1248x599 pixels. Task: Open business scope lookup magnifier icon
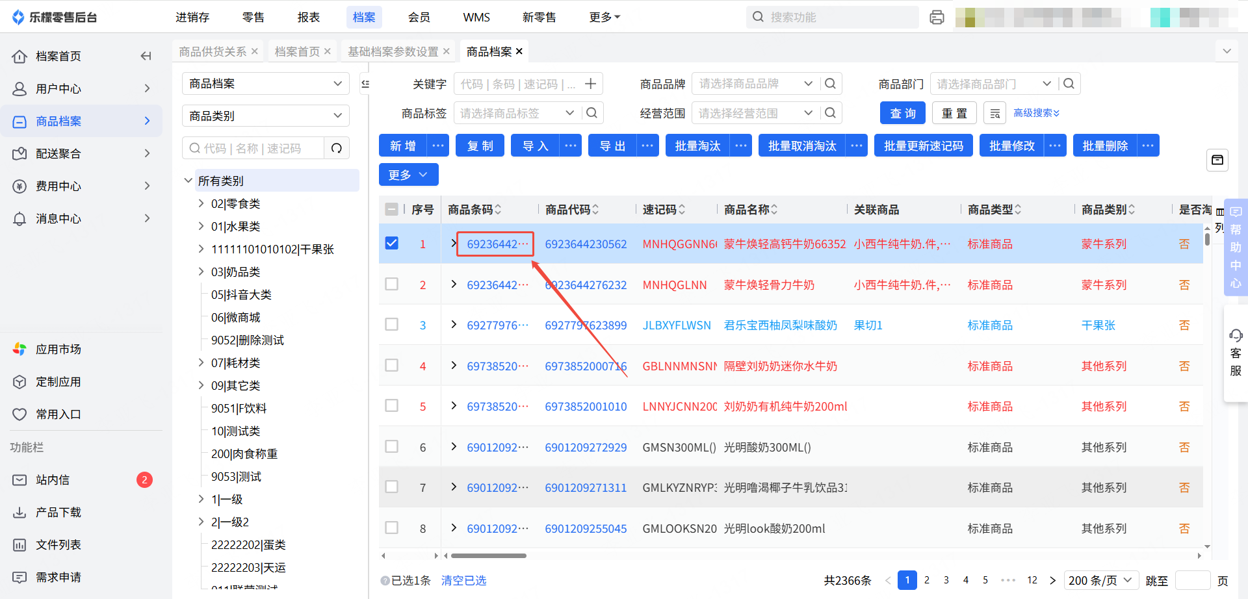pyautogui.click(x=830, y=113)
